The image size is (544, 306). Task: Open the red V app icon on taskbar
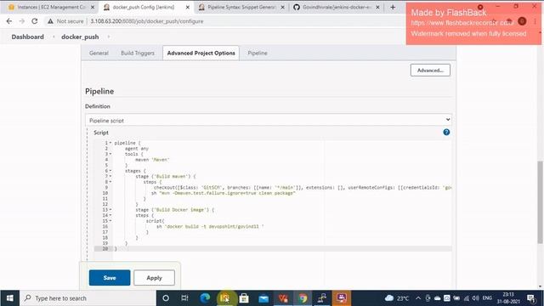(x=283, y=298)
